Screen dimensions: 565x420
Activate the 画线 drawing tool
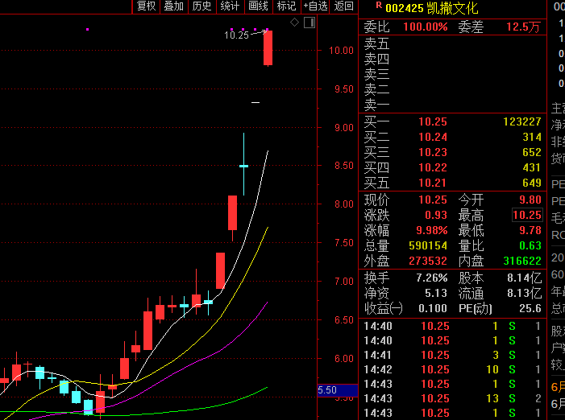point(259,6)
